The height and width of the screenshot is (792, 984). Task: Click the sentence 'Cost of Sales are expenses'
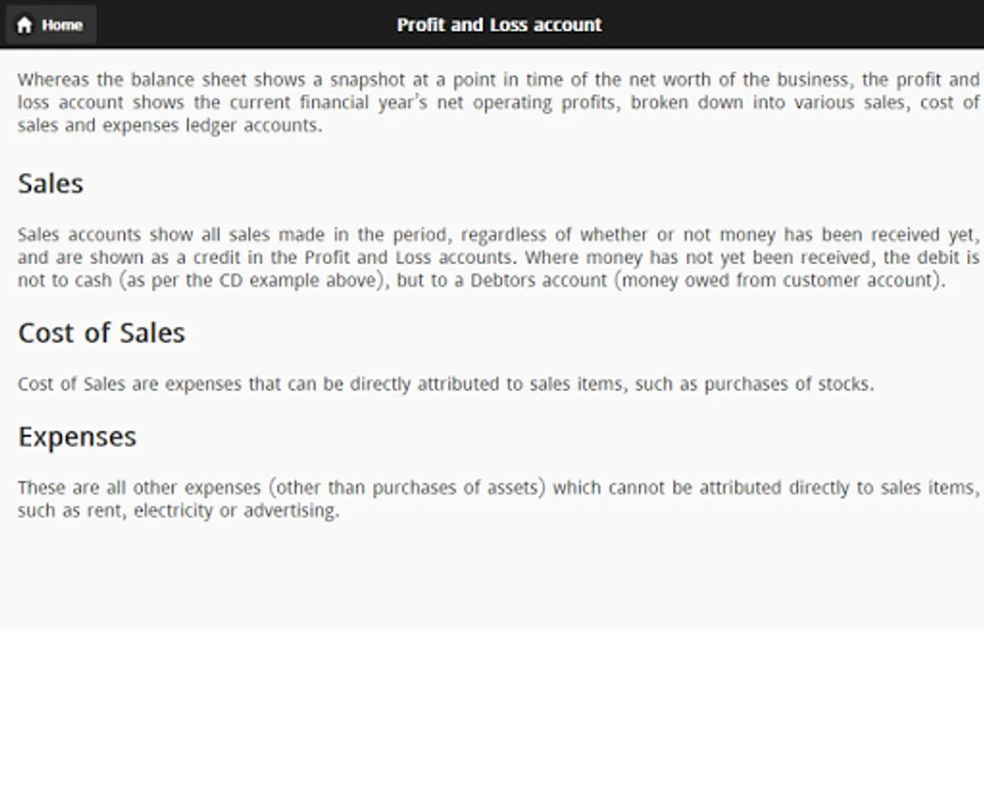pyautogui.click(x=445, y=384)
